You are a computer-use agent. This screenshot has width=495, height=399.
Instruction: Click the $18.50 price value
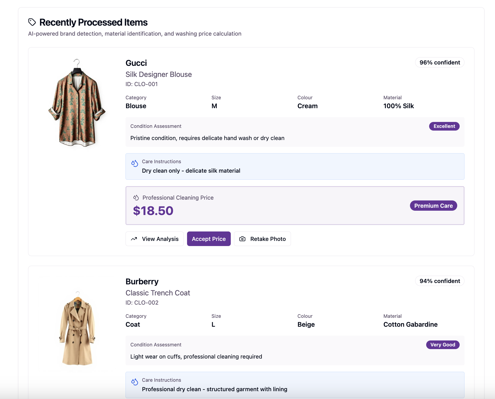pyautogui.click(x=153, y=211)
